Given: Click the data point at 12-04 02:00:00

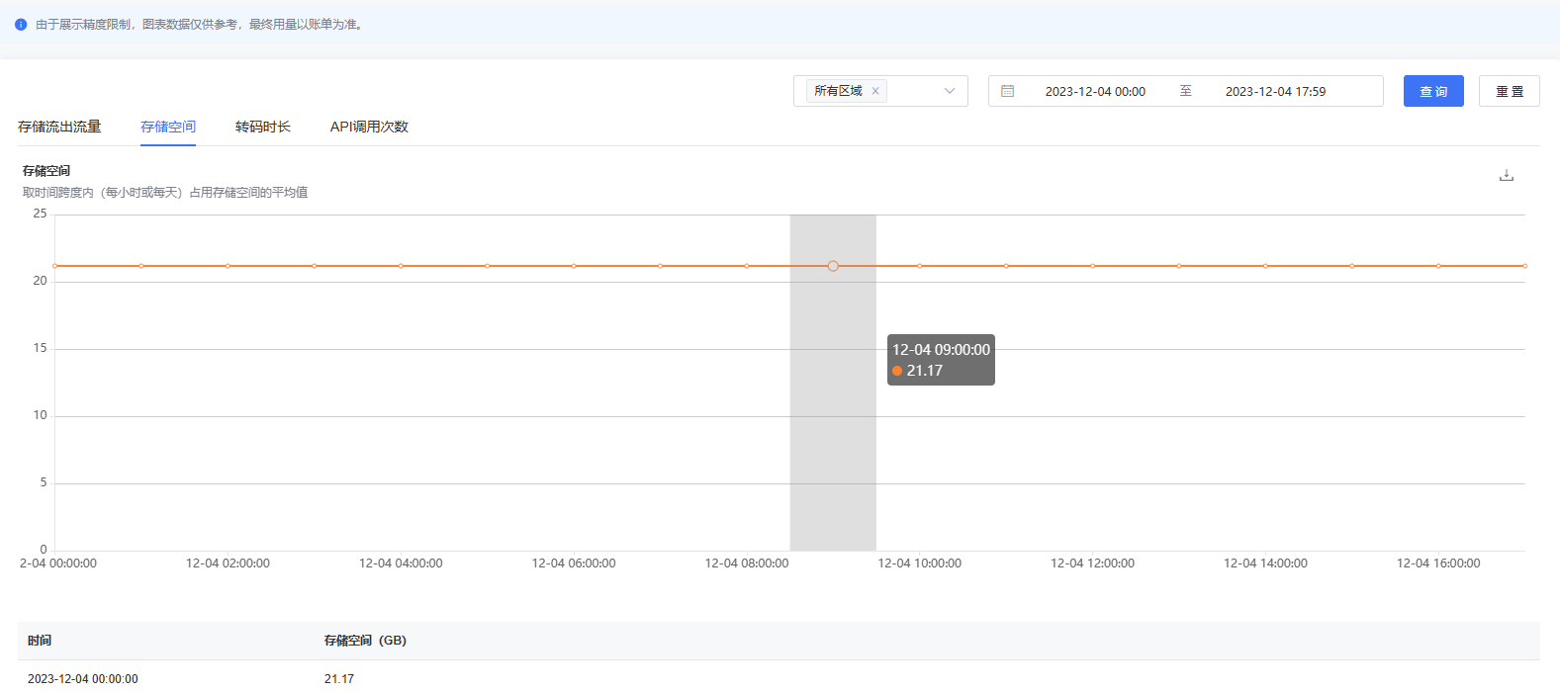Looking at the screenshot, I should click(x=228, y=266).
